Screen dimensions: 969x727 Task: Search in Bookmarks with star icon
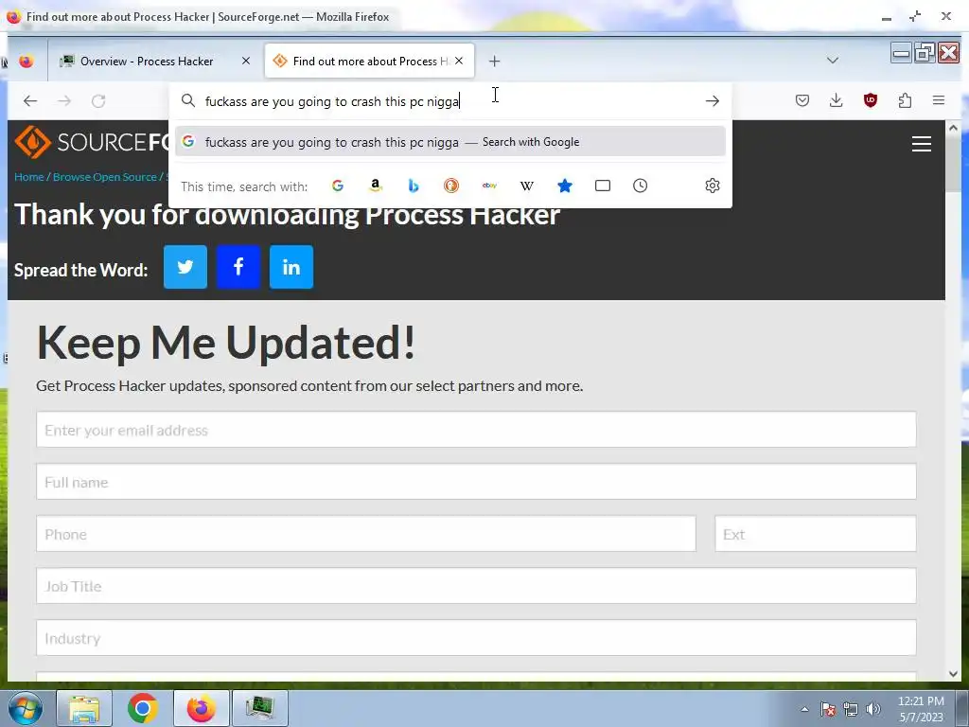565,186
